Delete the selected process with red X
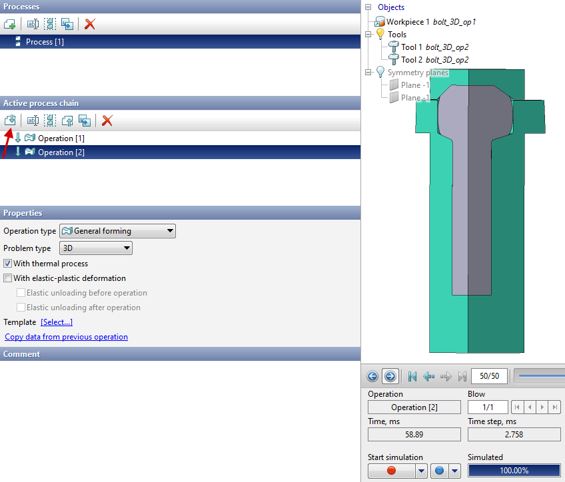The width and height of the screenshot is (565, 482). (x=90, y=24)
